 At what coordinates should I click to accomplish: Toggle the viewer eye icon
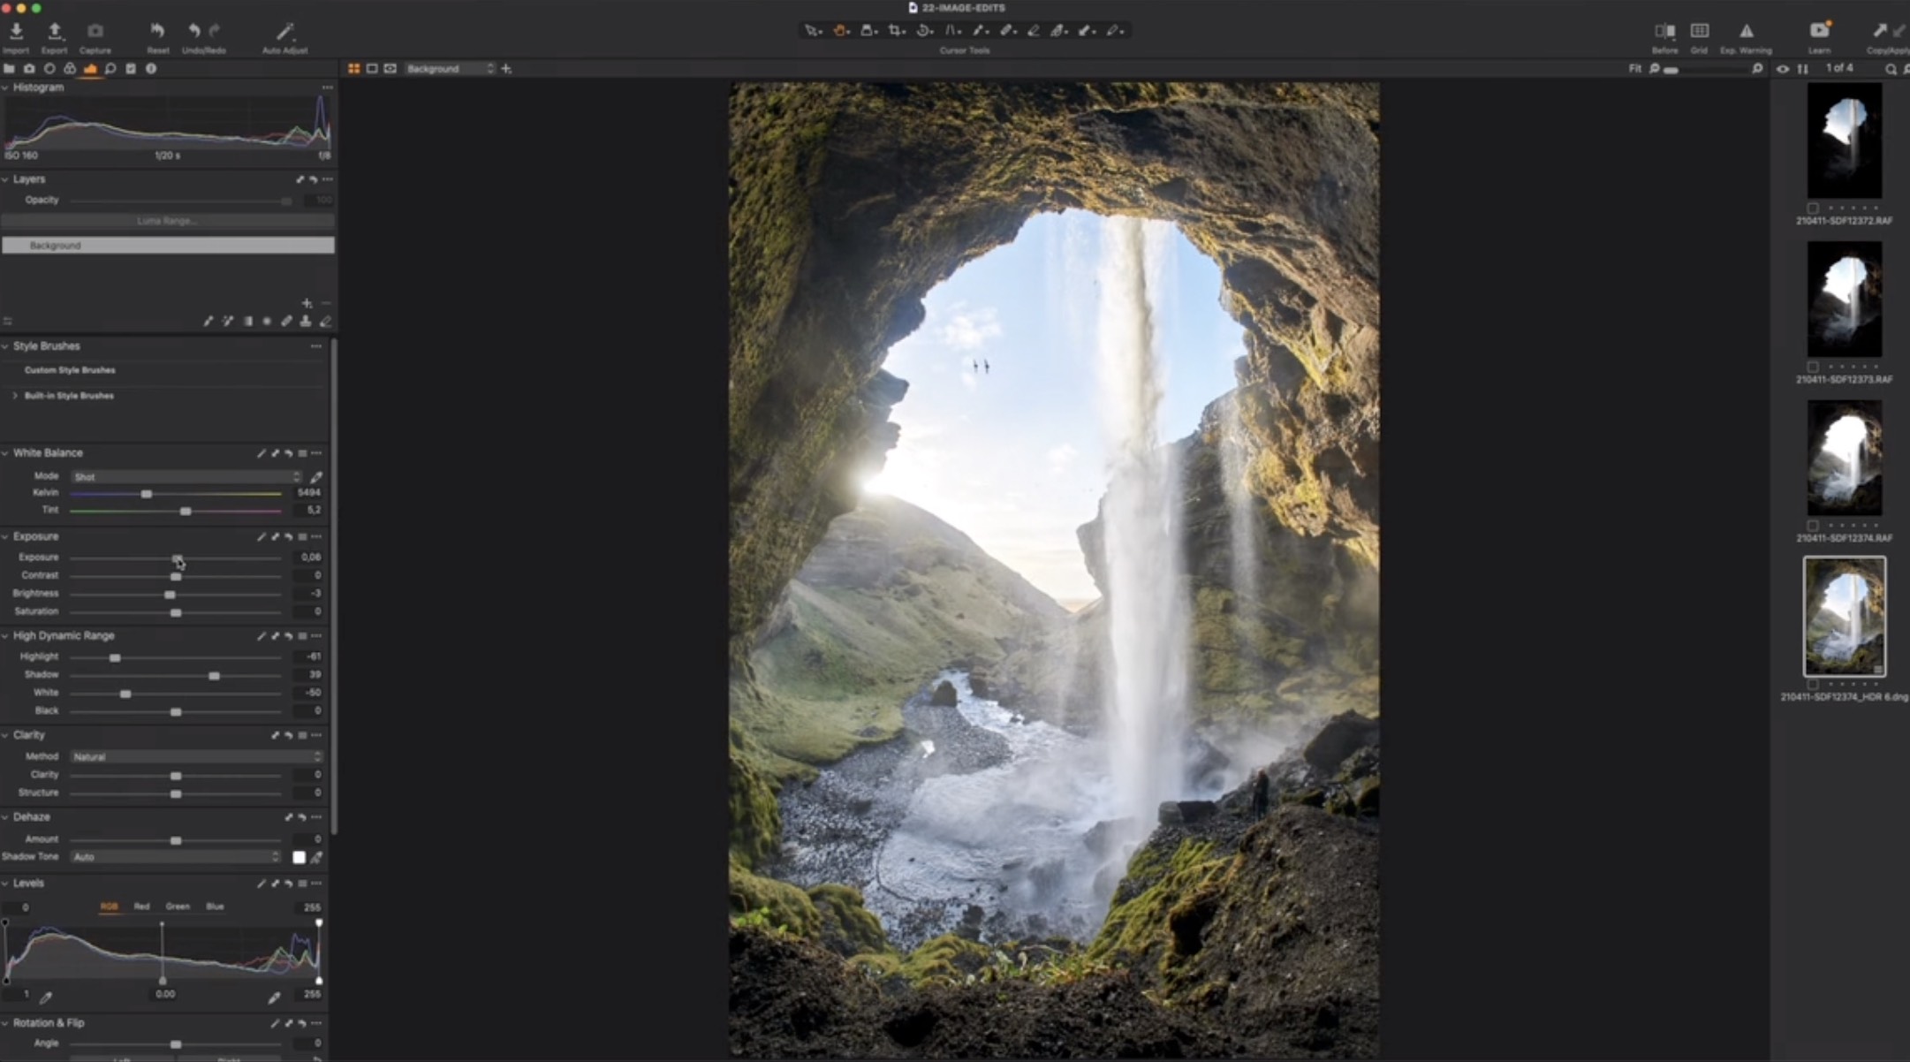(x=1783, y=69)
